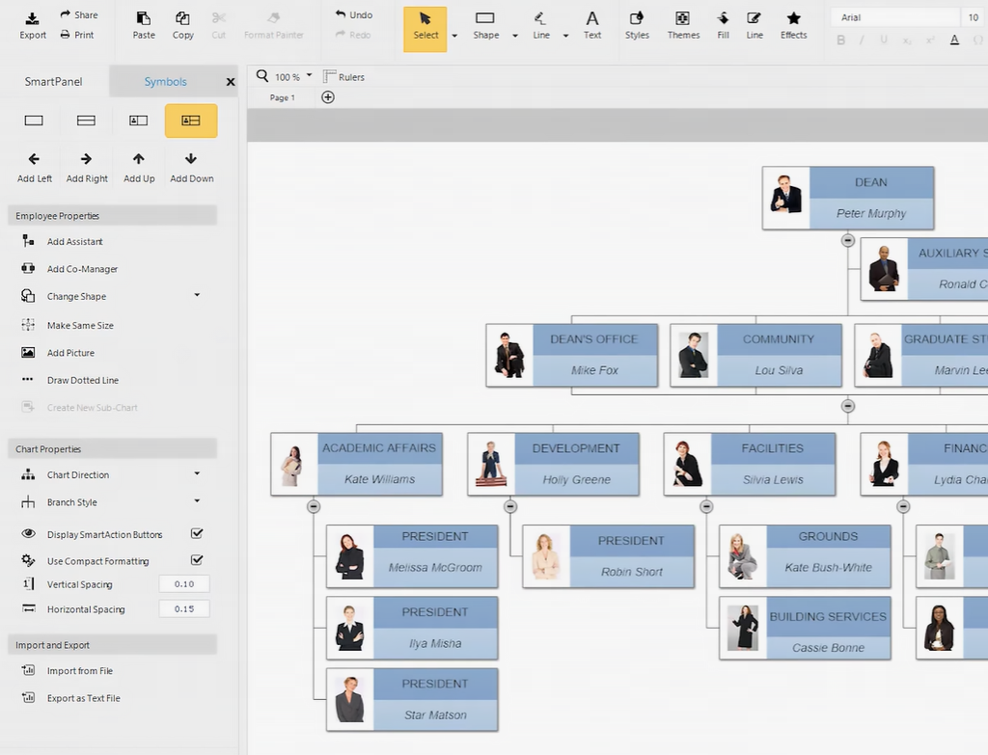988x755 pixels.
Task: Open the Shape tool dropdown arrow
Action: (515, 36)
